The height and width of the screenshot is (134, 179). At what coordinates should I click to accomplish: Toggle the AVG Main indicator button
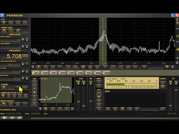[78, 84]
